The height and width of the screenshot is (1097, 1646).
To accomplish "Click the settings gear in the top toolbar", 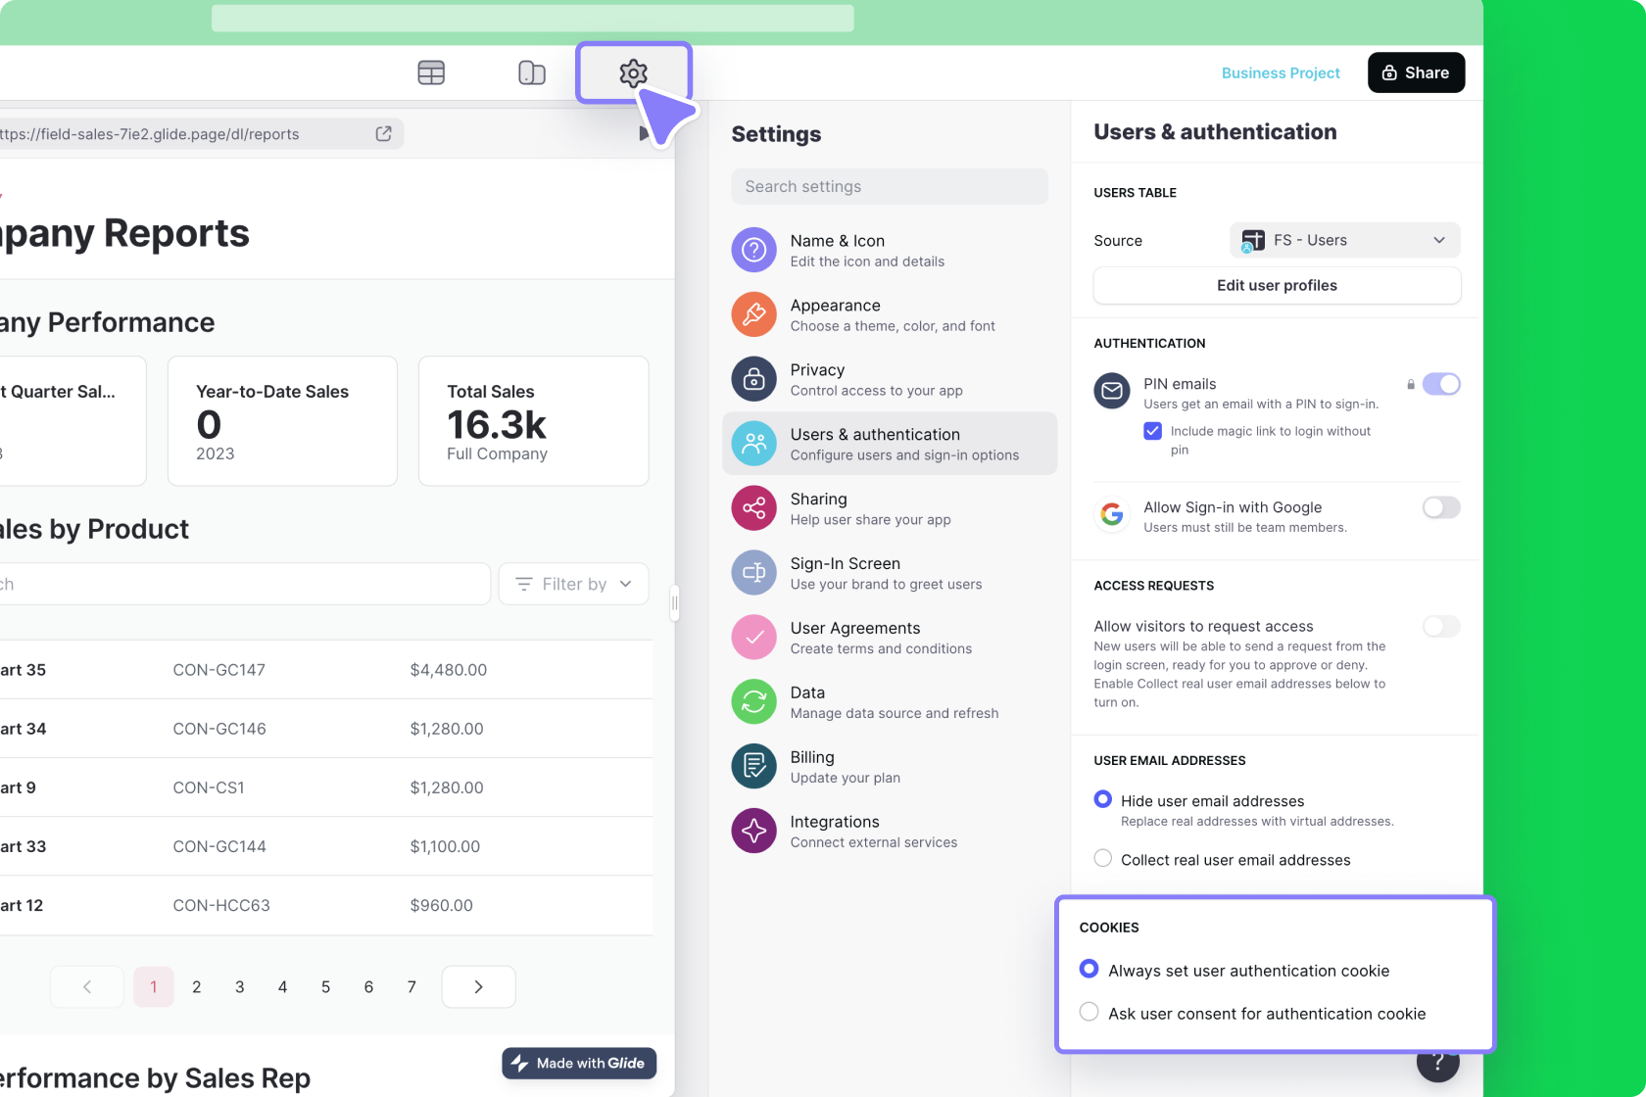I will click(x=633, y=72).
